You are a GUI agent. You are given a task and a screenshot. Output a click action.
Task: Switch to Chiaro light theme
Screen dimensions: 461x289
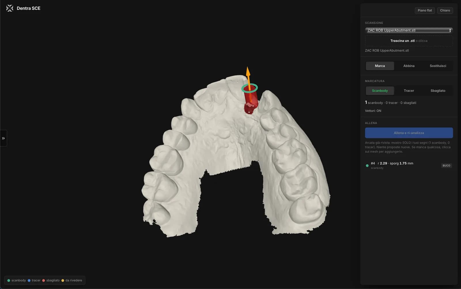[445, 10]
